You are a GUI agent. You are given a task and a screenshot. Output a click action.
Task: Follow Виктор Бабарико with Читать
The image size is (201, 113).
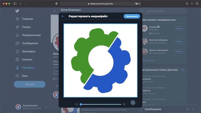click(179, 41)
